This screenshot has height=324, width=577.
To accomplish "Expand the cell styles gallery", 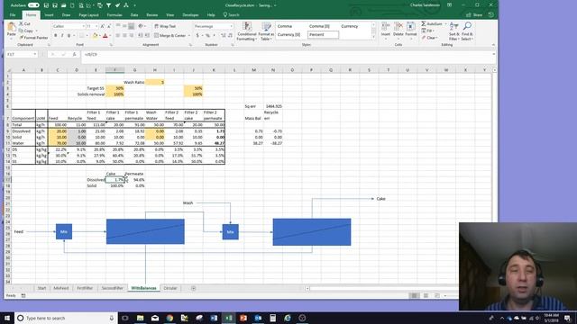I will pos(373,37).
